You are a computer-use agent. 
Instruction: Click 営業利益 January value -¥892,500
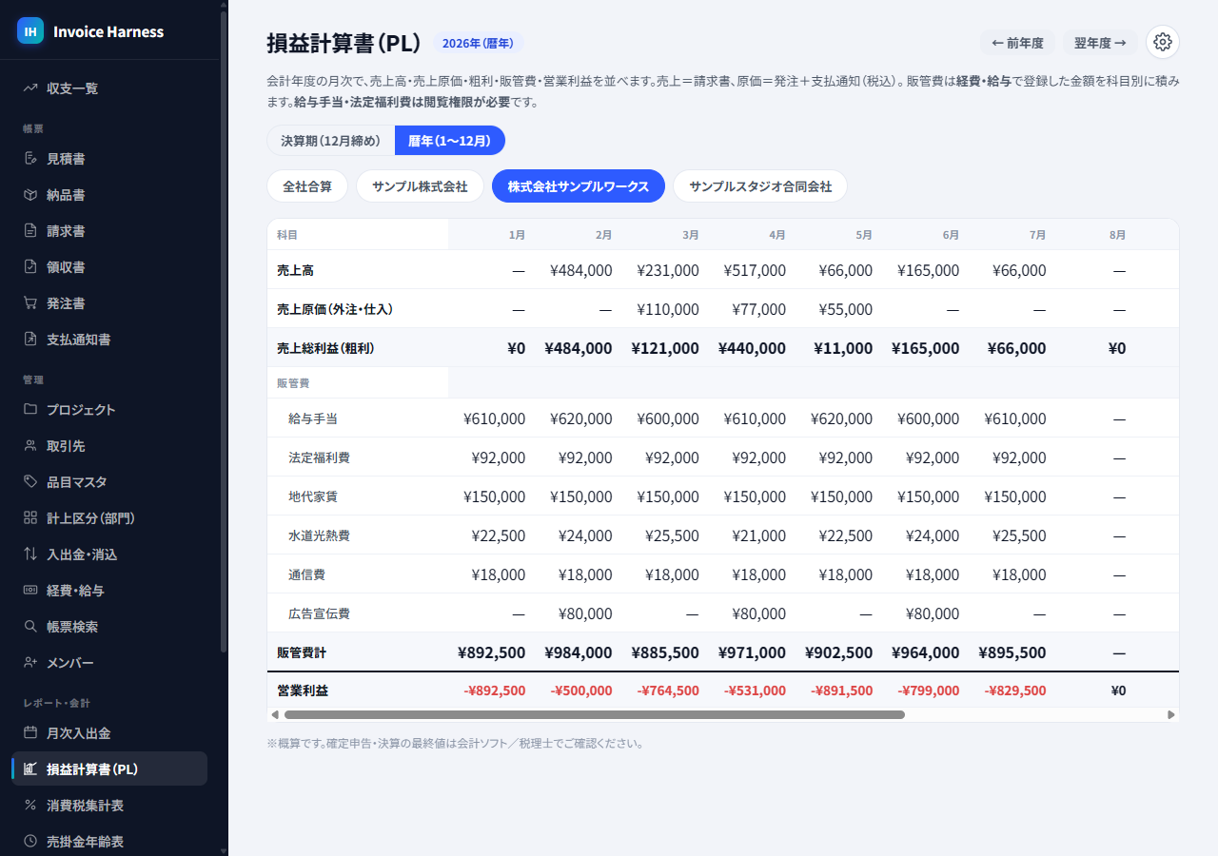(x=495, y=691)
